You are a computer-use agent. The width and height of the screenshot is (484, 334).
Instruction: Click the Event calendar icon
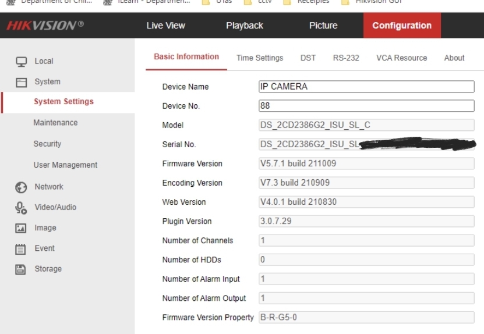coord(20,248)
